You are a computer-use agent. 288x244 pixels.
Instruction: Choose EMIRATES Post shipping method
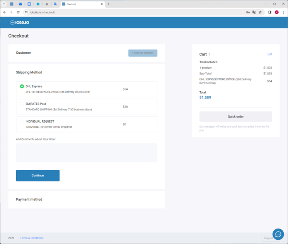[x=22, y=104]
